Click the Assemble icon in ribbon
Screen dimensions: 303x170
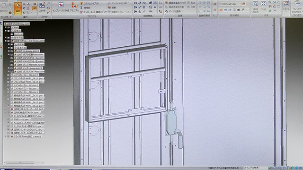click(74, 7)
